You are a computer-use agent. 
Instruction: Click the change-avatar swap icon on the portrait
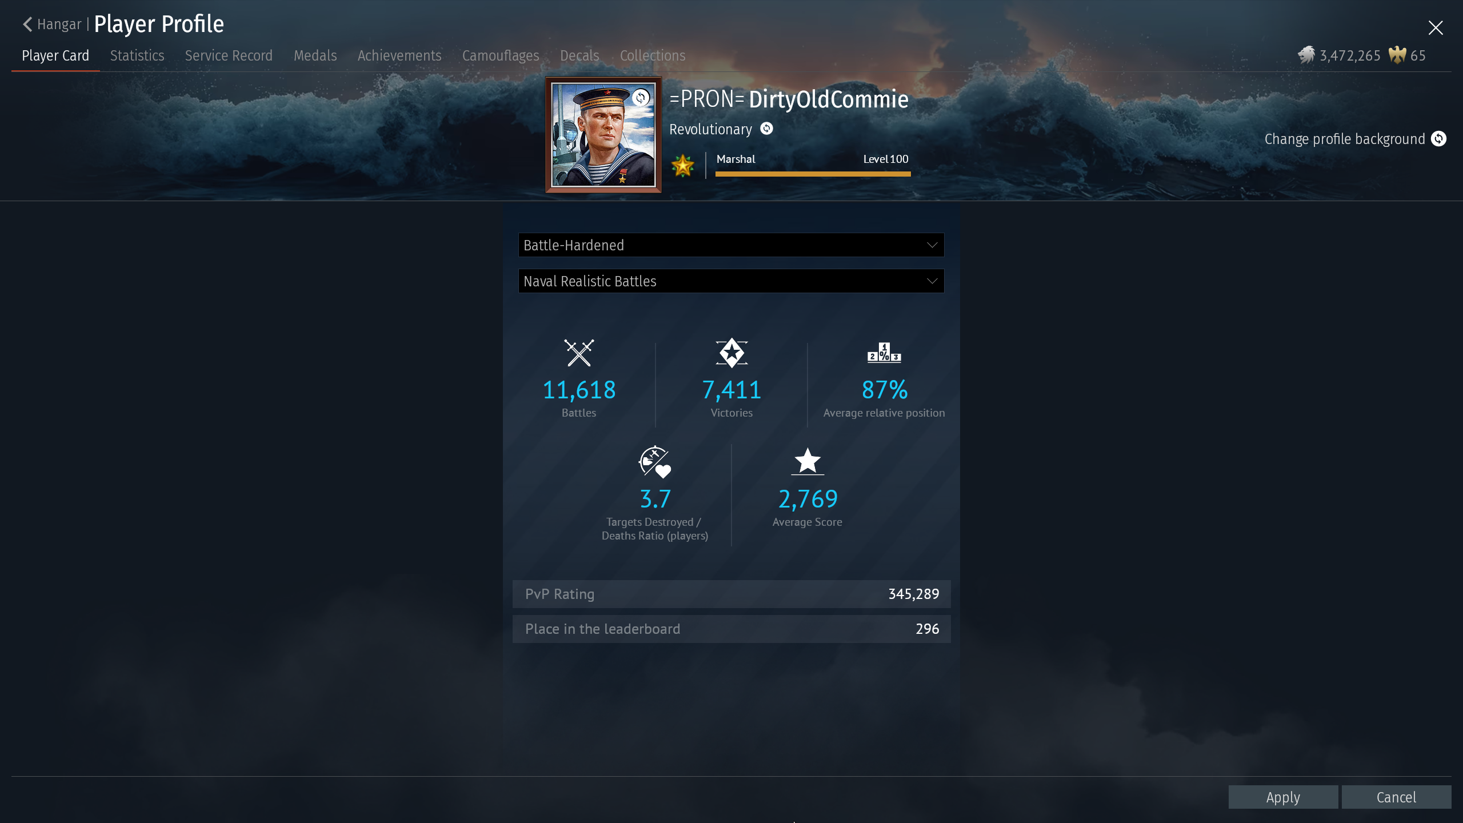coord(641,97)
